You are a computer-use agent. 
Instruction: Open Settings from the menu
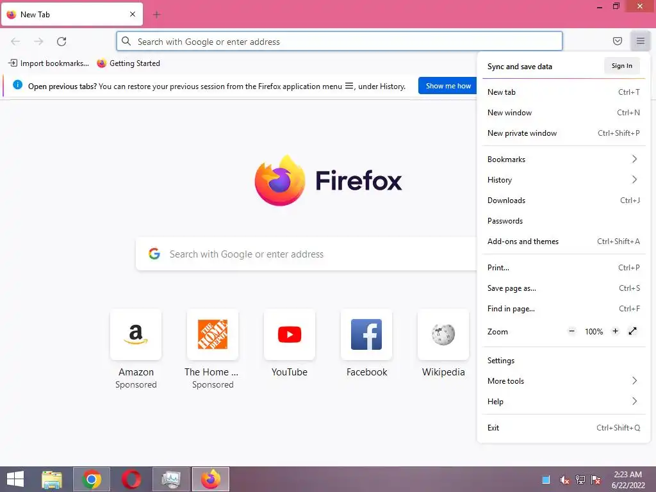pyautogui.click(x=563, y=360)
